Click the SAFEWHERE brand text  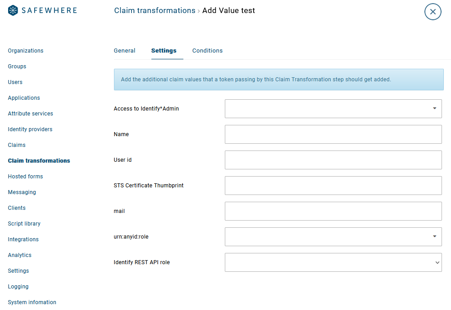tap(49, 11)
